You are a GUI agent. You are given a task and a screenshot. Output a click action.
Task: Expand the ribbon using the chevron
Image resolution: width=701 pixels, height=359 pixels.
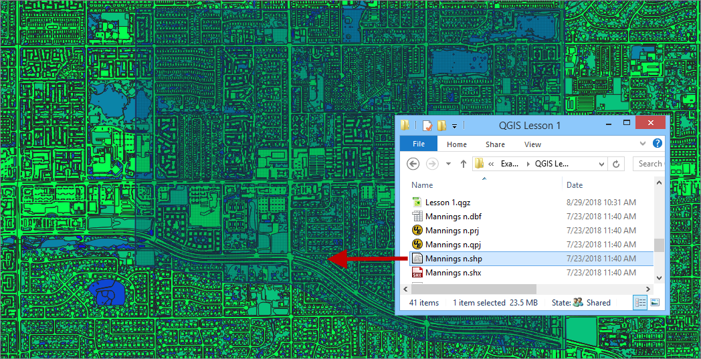(643, 144)
